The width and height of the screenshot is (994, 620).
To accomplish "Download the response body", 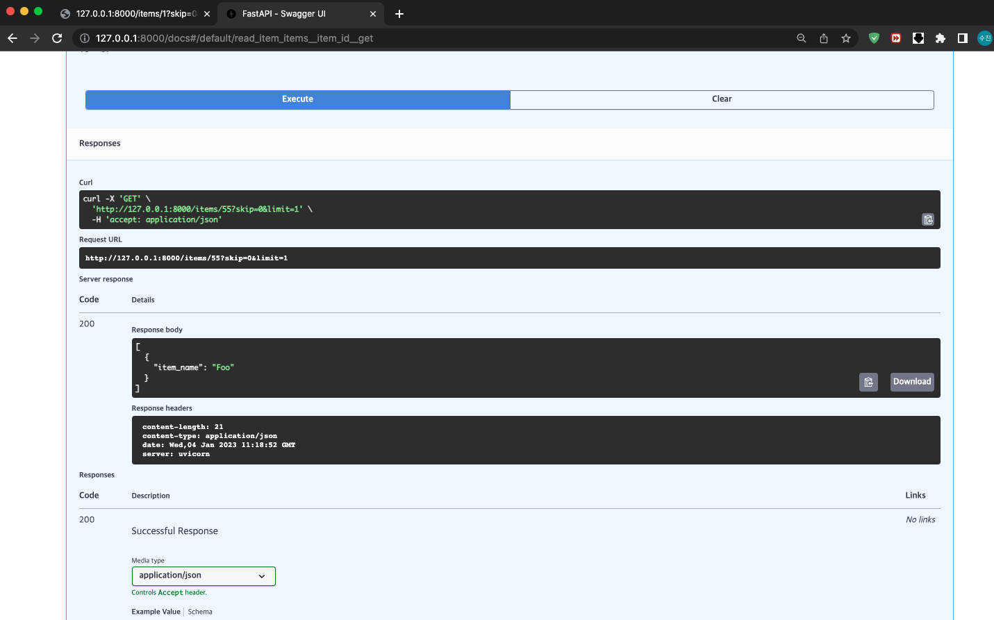I will (912, 382).
